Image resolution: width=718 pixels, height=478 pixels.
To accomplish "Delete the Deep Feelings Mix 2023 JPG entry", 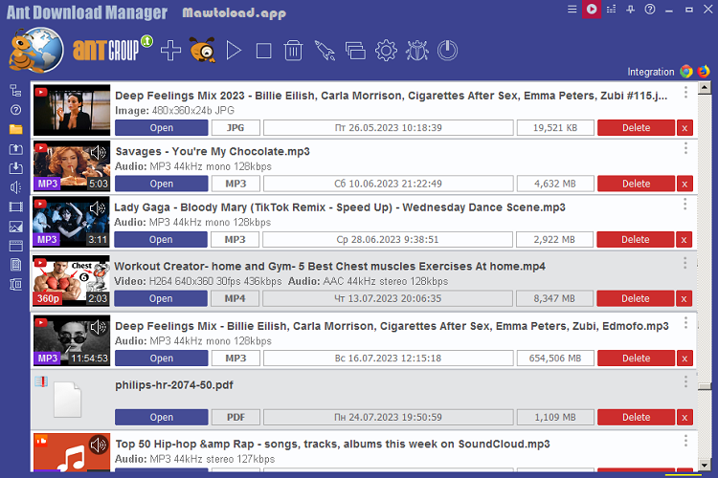I will coord(636,127).
